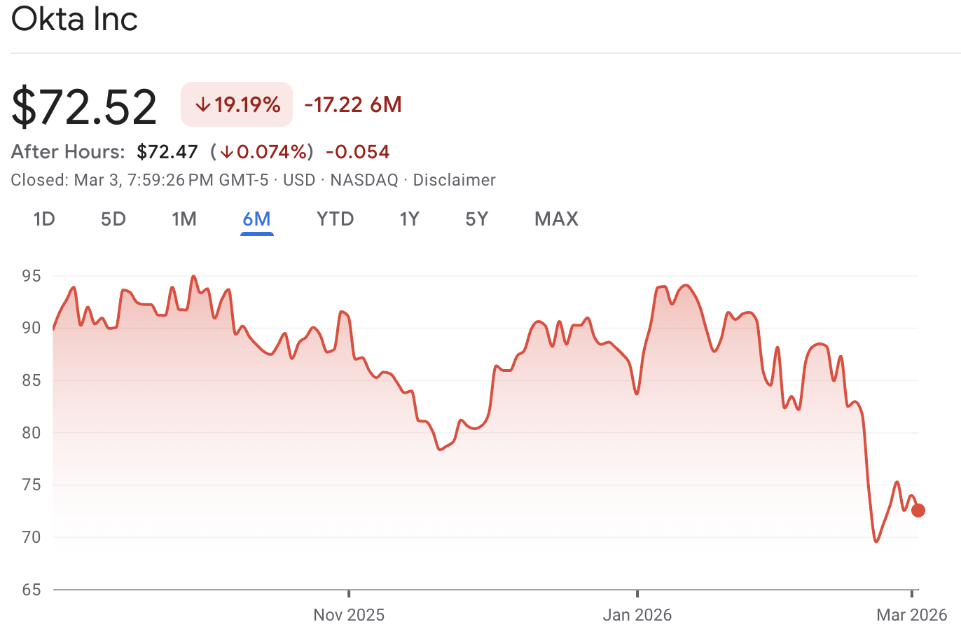Click the Okta Inc title heading
This screenshot has height=636, width=961.
point(74,20)
